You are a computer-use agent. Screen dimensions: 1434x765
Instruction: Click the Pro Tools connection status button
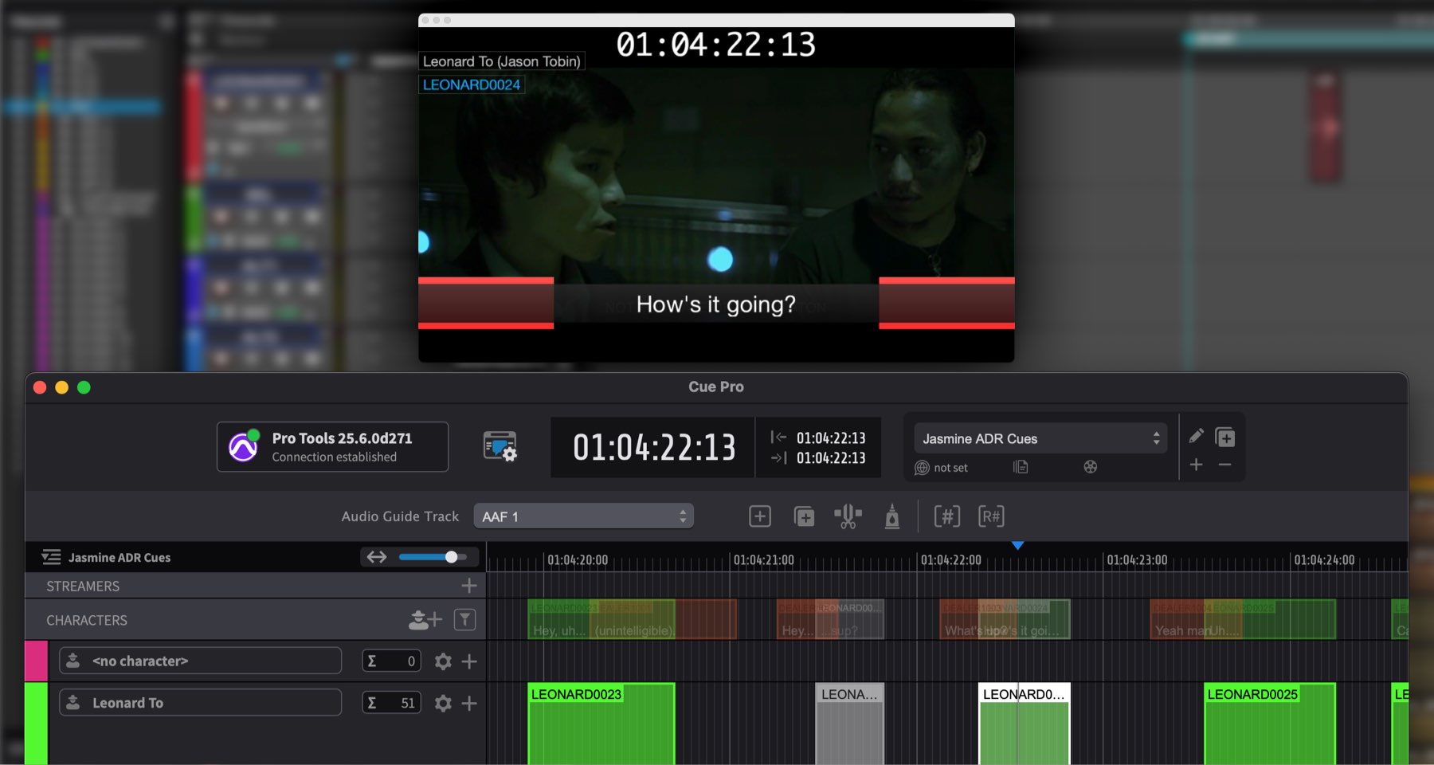point(332,447)
